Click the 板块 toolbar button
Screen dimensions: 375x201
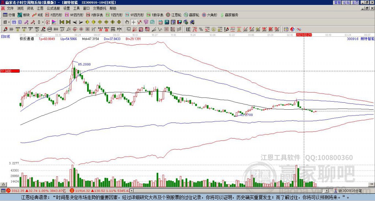24,15
